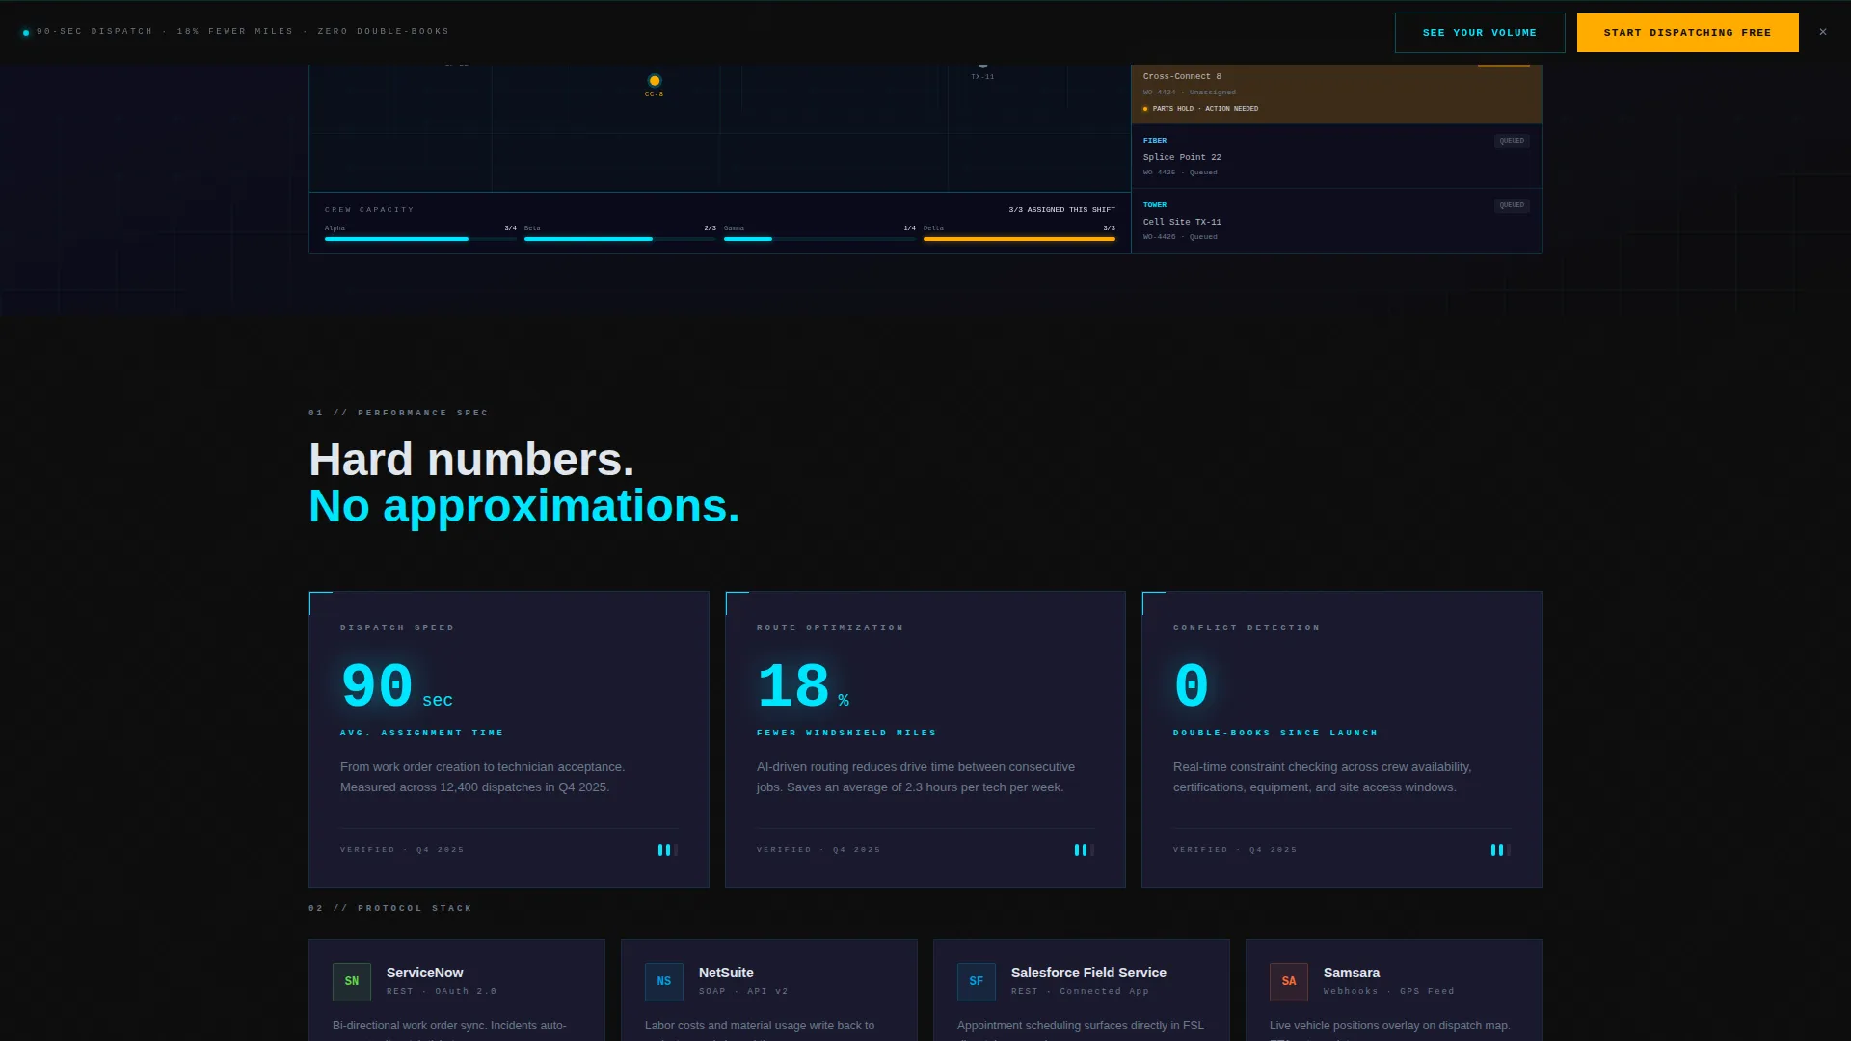Viewport: 1851px width, 1041px height.
Task: Click the 'AVG. ASSIGNMENT TIME' label
Action: (x=421, y=734)
